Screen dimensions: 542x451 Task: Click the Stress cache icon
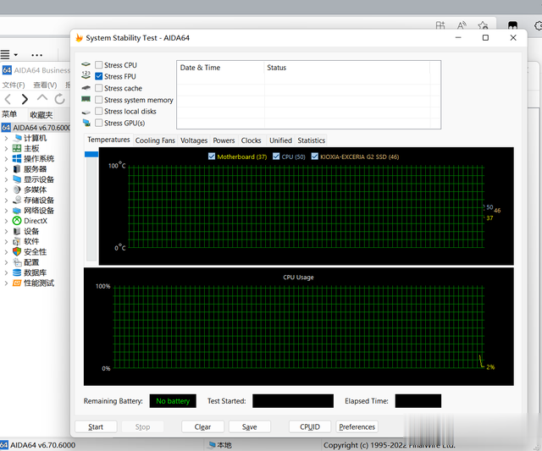[x=86, y=88]
